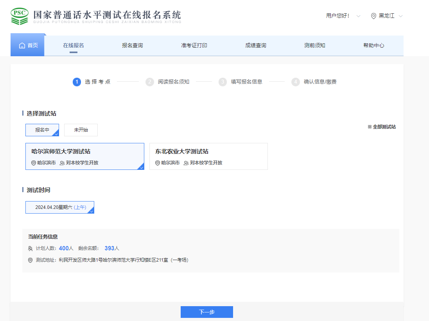Click step 1 circle 选择考点

coord(77,82)
